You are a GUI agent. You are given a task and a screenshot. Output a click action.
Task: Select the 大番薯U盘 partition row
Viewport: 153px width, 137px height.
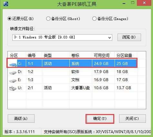pos(72,88)
